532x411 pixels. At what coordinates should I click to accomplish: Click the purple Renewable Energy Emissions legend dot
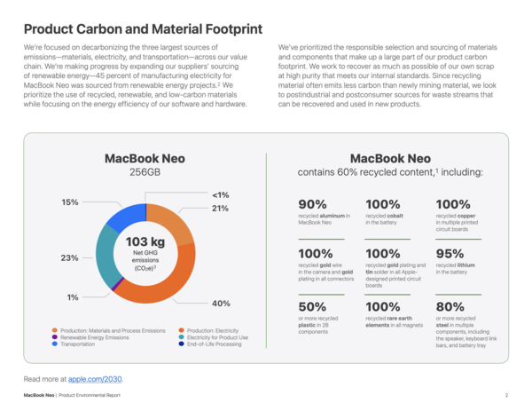[x=55, y=337]
